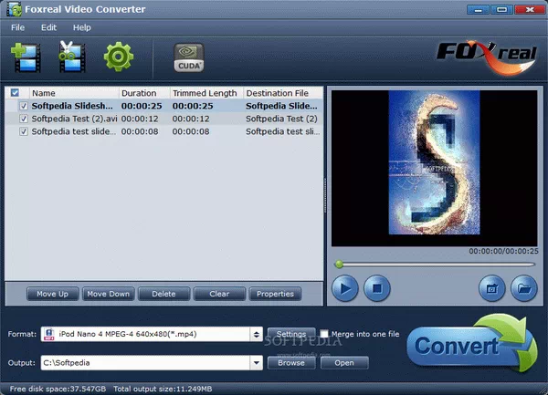Toggle the CUDA acceleration icon
548x395 pixels.
point(189,57)
